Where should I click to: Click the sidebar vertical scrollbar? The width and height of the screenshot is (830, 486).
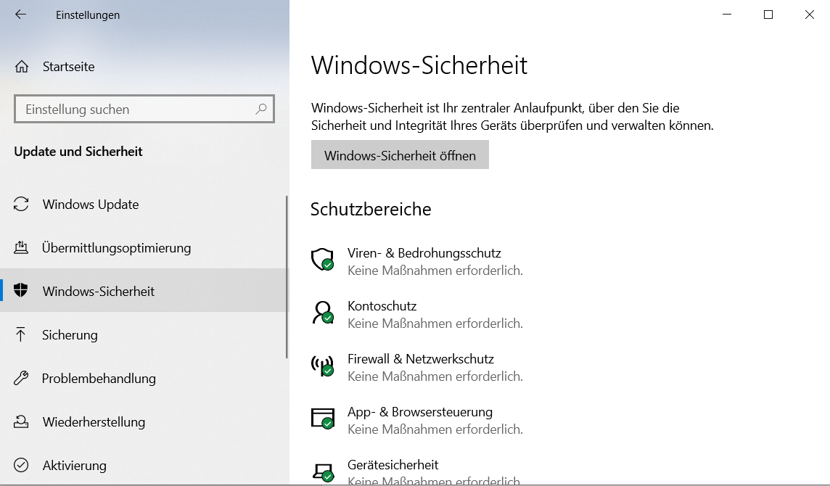click(x=287, y=276)
